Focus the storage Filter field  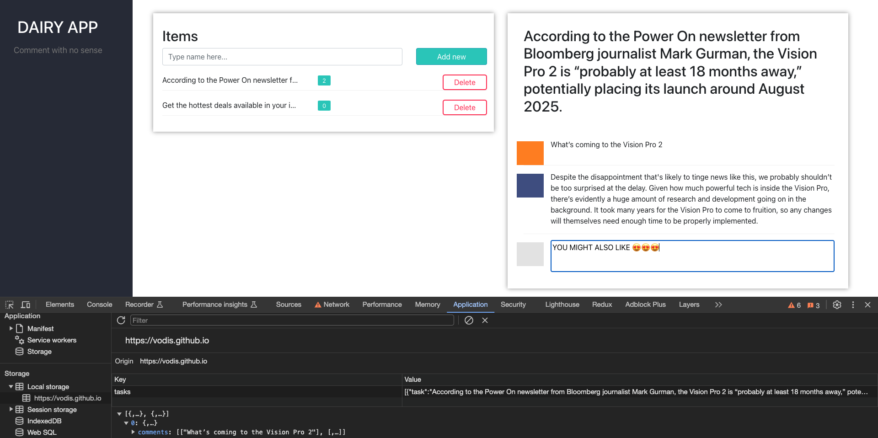point(292,320)
